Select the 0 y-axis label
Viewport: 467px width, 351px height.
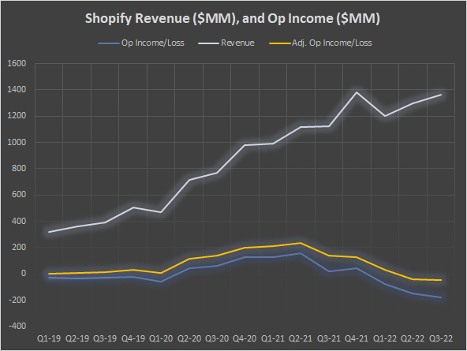24,273
